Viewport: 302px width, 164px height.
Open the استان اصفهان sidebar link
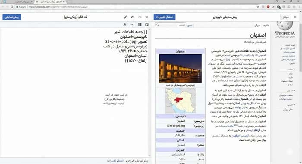point(287,81)
